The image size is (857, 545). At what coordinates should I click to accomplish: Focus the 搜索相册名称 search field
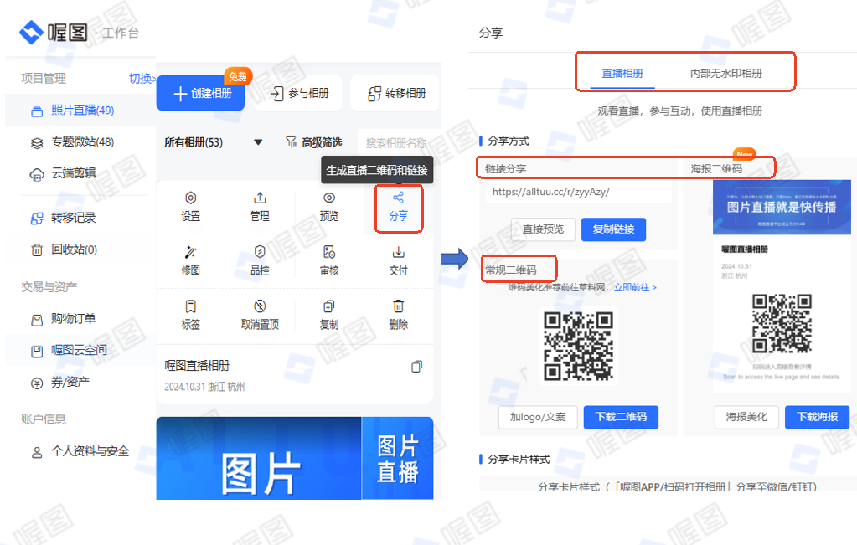pos(399,143)
